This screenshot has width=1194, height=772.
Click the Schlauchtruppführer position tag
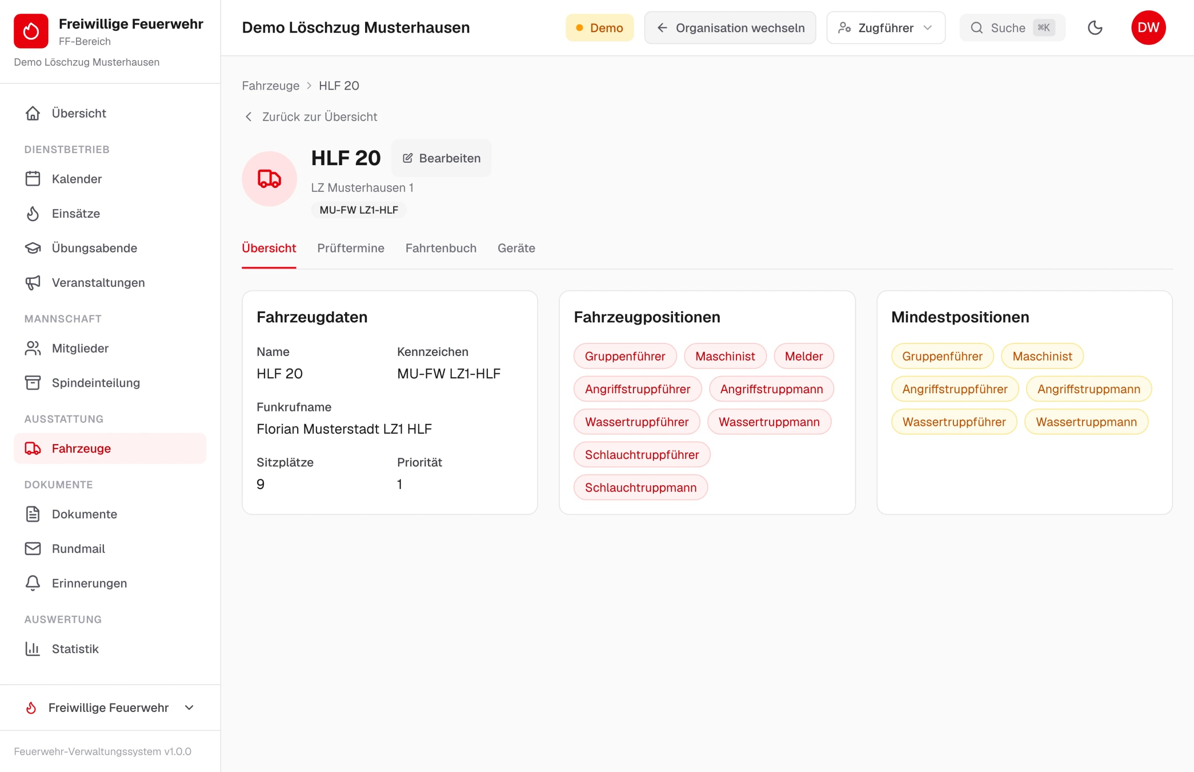click(642, 455)
